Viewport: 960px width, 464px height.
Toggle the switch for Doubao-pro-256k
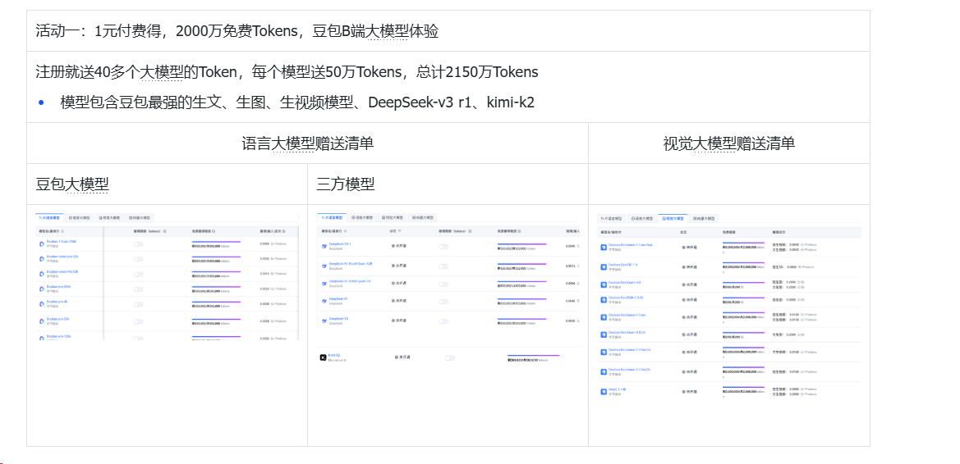[138, 289]
